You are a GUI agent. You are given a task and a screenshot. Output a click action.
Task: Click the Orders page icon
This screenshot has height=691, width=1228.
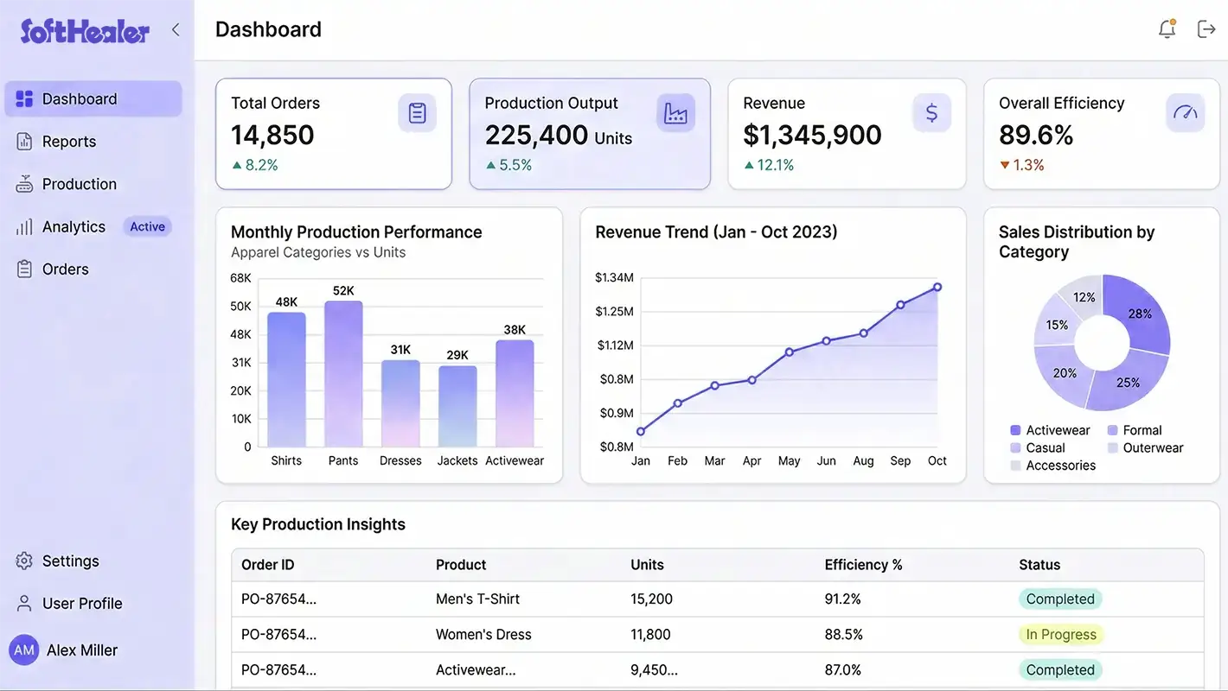(x=24, y=269)
